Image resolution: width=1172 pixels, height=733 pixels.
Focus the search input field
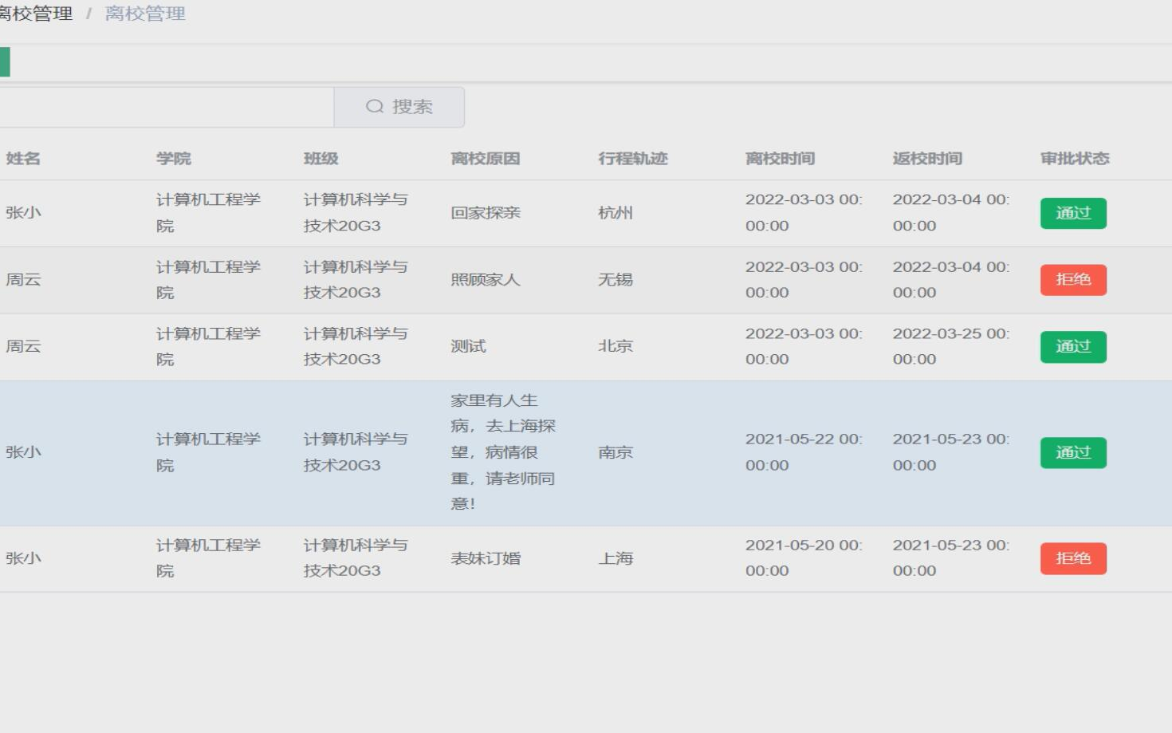tap(167, 107)
